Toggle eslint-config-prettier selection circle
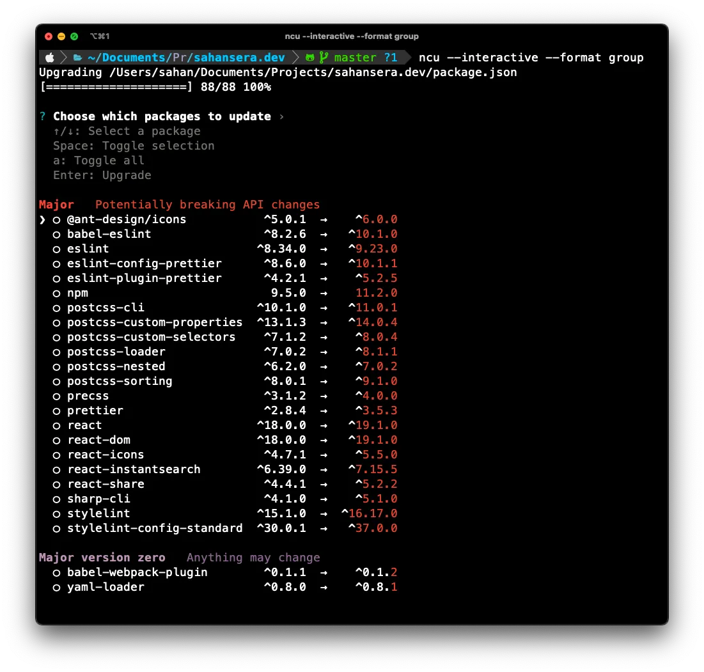Image resolution: width=704 pixels, height=672 pixels. [x=56, y=265]
